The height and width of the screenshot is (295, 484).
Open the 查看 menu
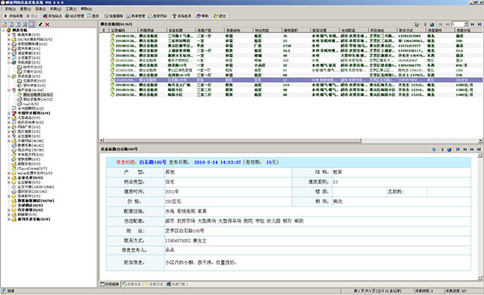pos(25,9)
